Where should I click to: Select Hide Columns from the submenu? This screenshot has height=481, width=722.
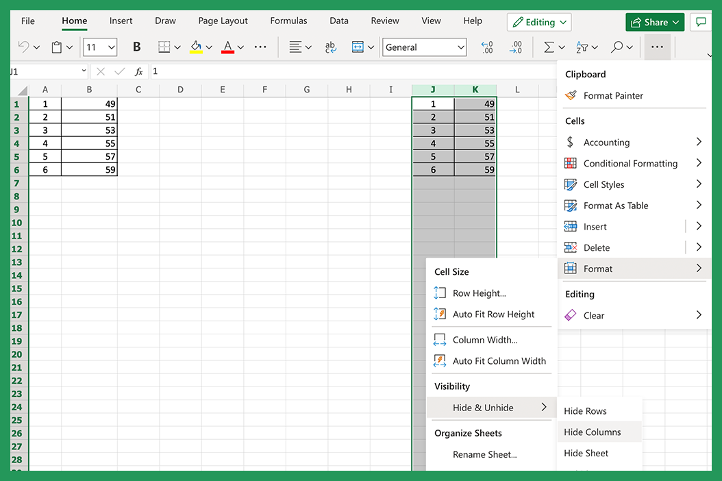click(x=593, y=432)
